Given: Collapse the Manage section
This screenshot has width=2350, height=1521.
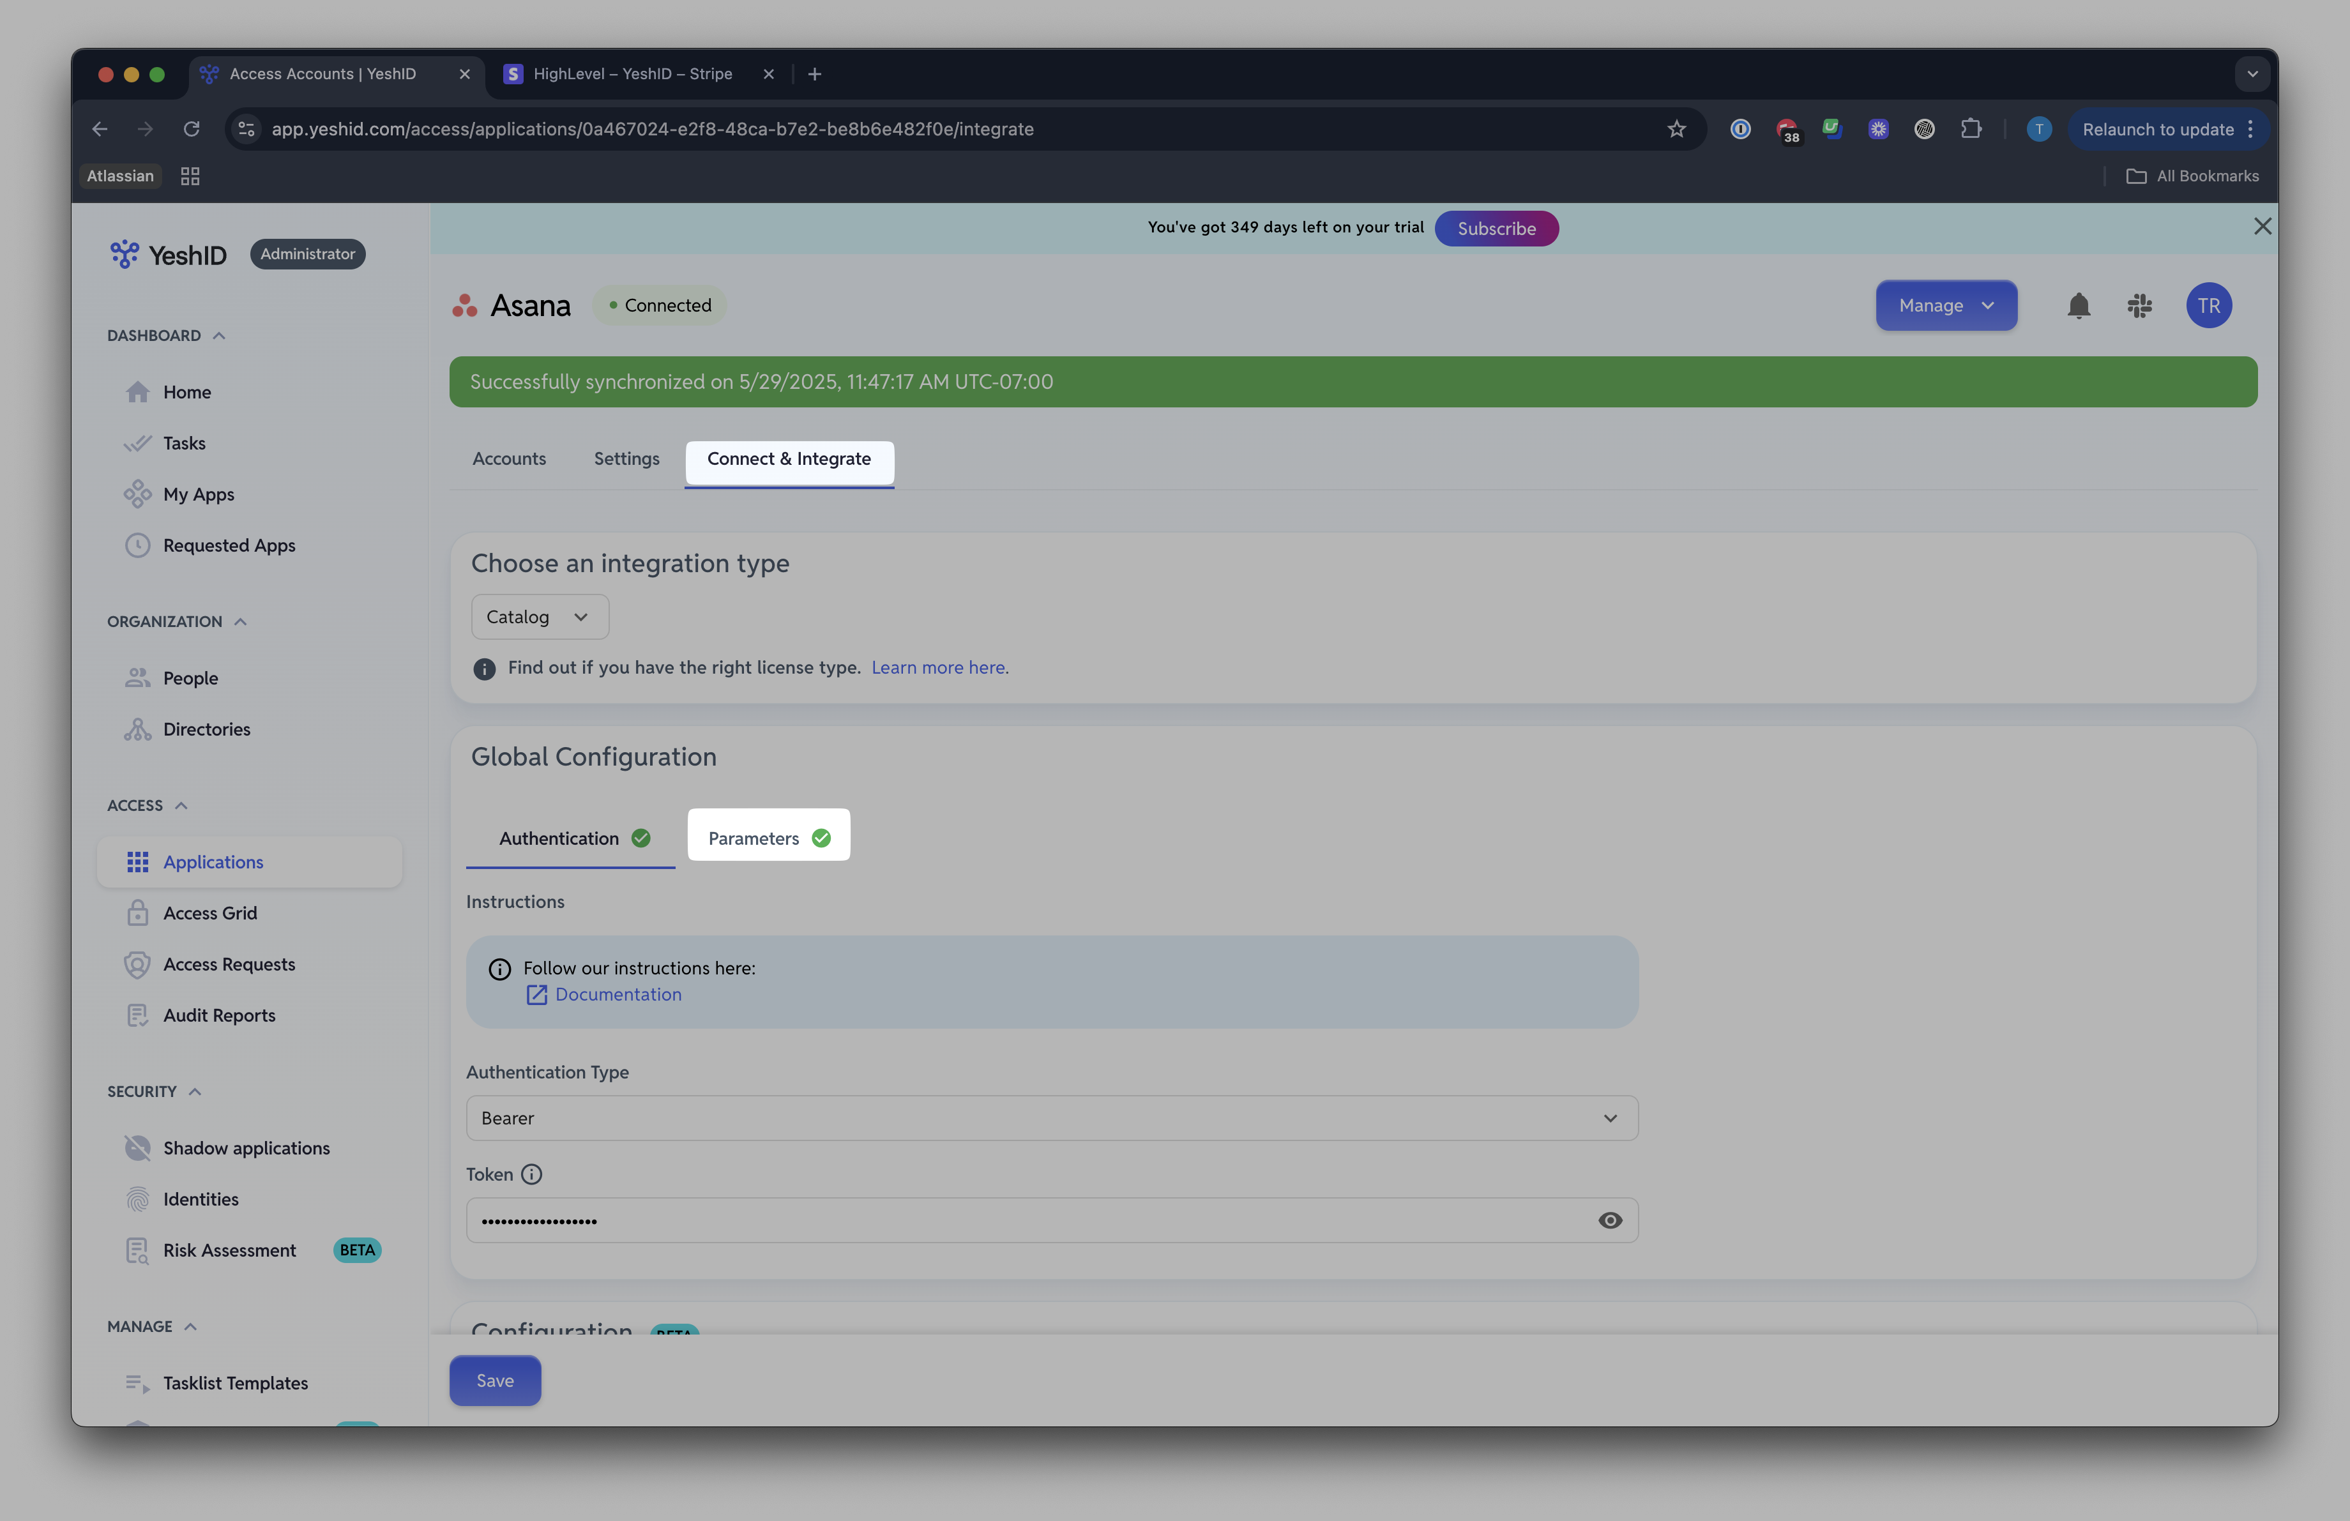Looking at the screenshot, I should (x=192, y=1326).
